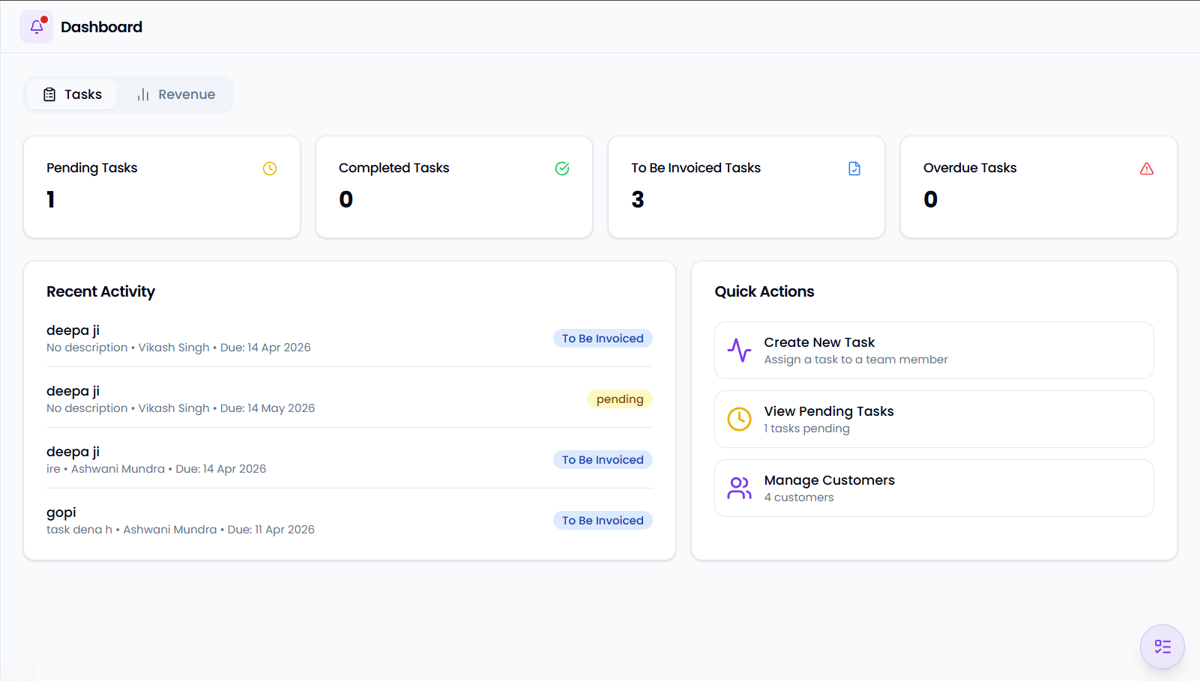The width and height of the screenshot is (1200, 681).
Task: Open Manage Customers quick action
Action: [x=934, y=488]
